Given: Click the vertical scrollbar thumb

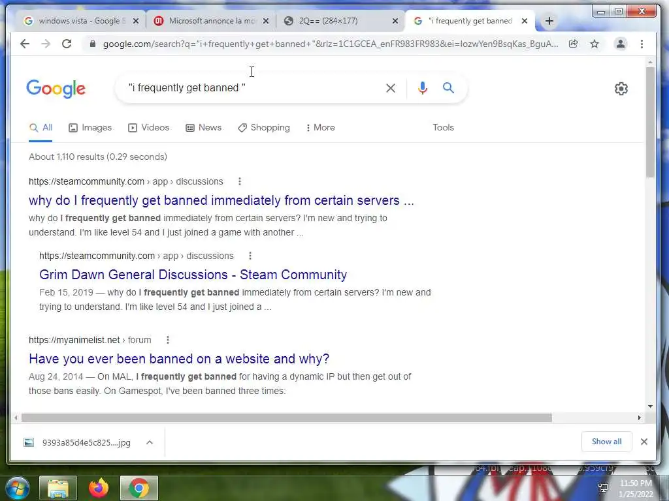Looking at the screenshot, I should pos(650,122).
